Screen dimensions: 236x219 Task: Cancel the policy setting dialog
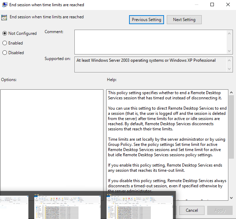coord(192,210)
